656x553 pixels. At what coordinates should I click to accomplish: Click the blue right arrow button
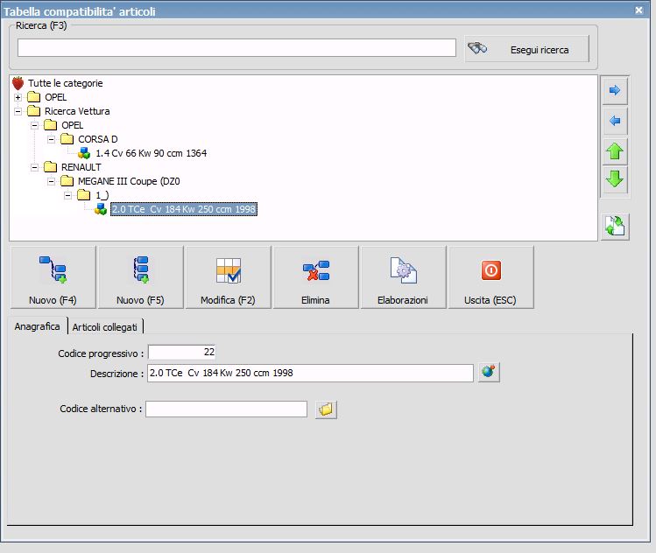[615, 90]
